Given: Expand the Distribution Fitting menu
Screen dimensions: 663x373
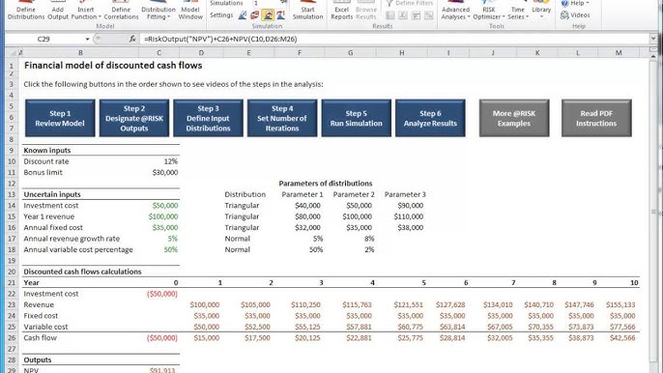Looking at the screenshot, I should (x=159, y=11).
